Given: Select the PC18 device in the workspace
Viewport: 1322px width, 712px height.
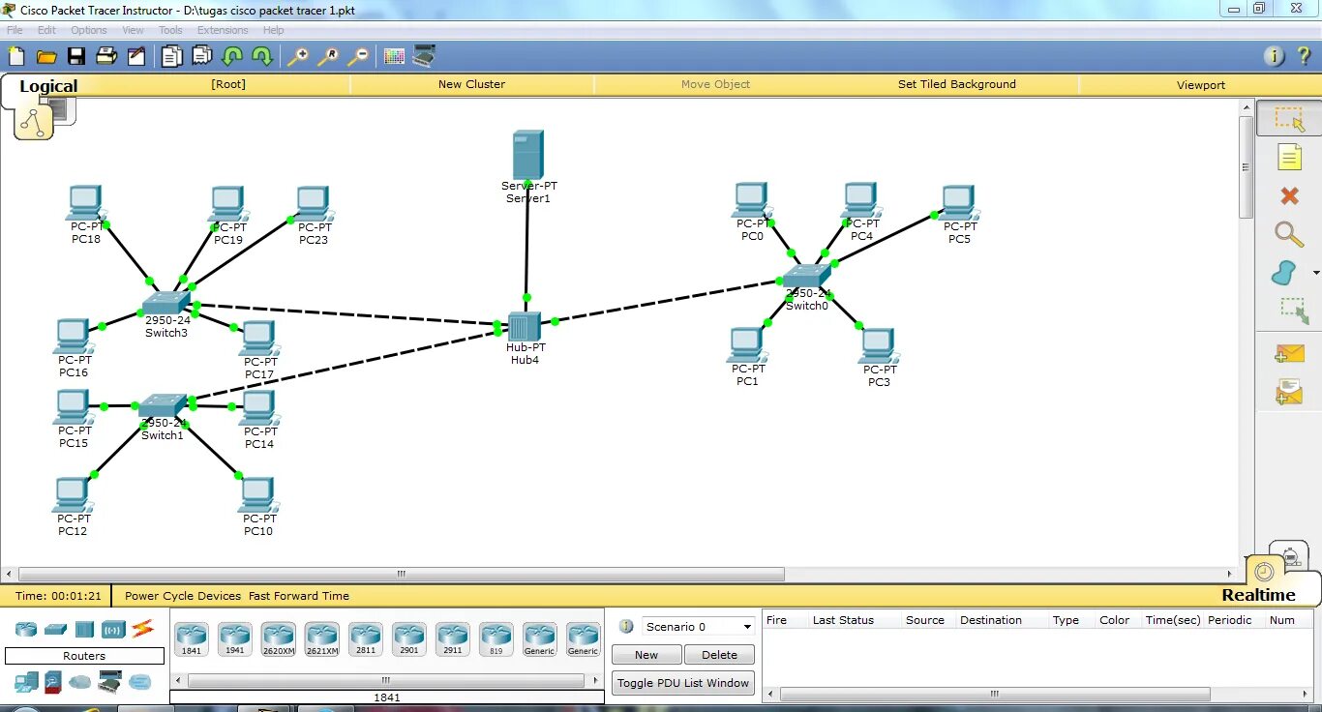Looking at the screenshot, I should pos(84,203).
